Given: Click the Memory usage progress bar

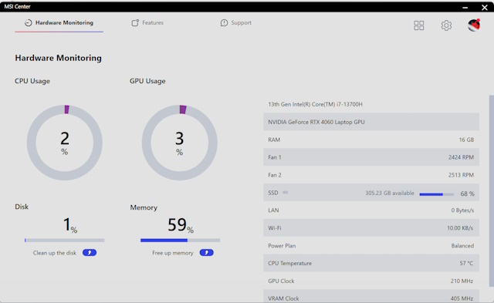Looking at the screenshot, I should [180, 240].
